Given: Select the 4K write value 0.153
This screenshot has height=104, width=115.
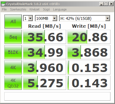Looking at the screenshot, I should point(89,67).
